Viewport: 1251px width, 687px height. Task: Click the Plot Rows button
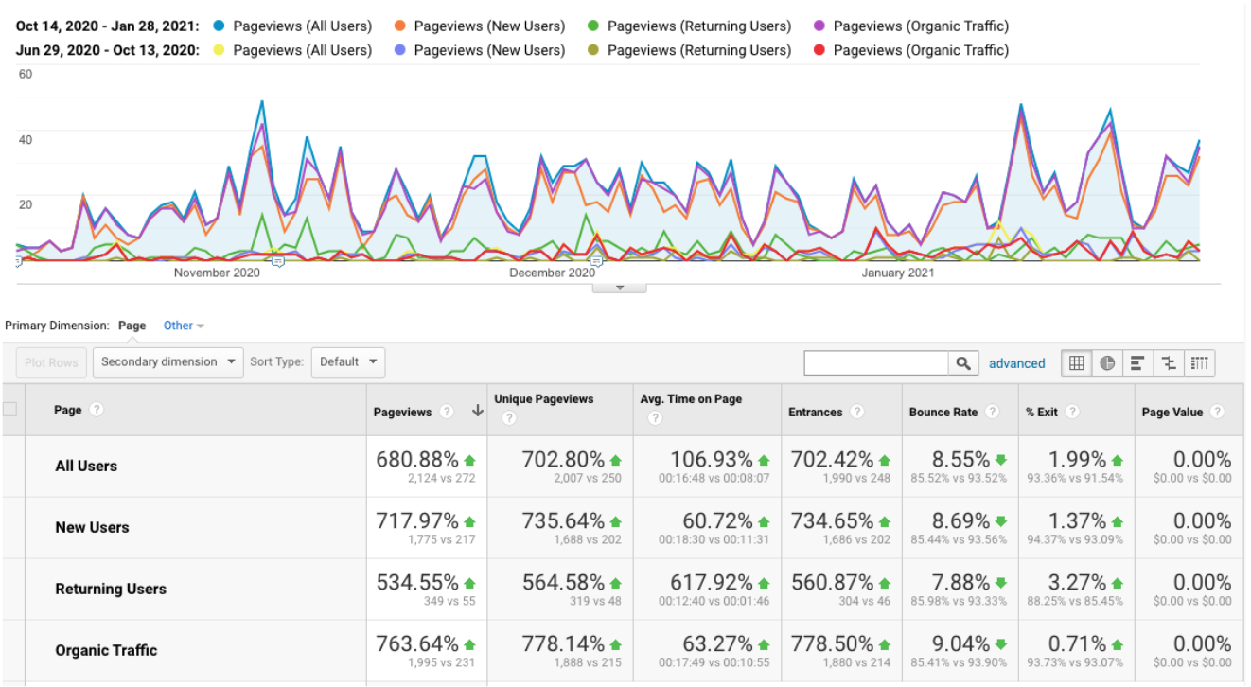click(51, 362)
